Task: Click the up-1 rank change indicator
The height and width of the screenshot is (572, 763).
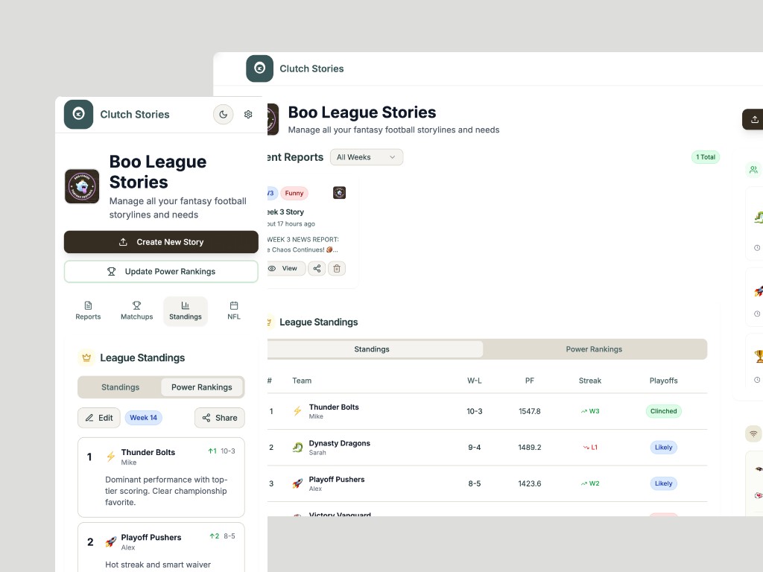Action: tap(212, 451)
